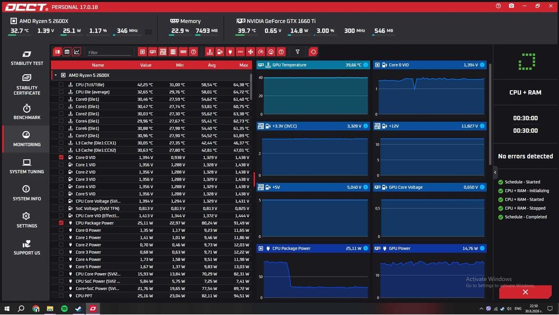Click the CPU Package Power graph plot

tap(315, 279)
